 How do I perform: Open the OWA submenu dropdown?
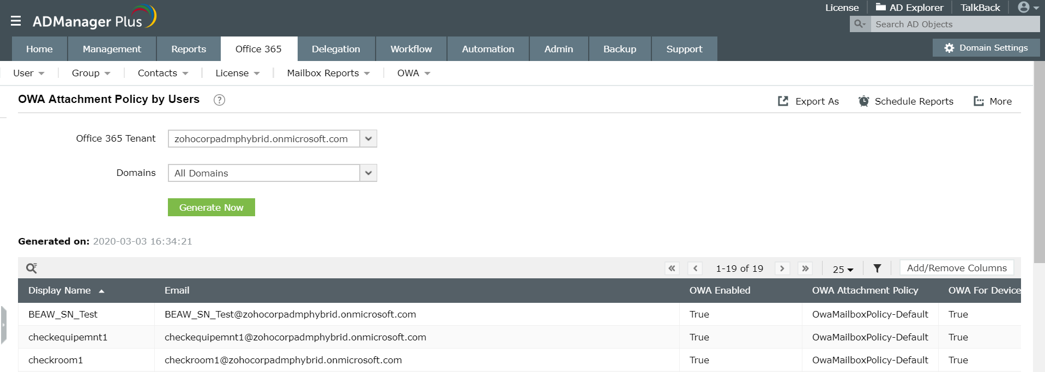point(414,73)
